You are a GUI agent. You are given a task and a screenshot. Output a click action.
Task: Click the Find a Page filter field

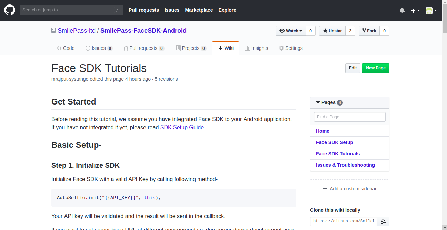pos(350,117)
